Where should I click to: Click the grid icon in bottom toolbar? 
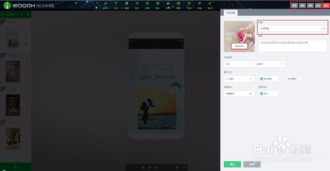pos(156,167)
